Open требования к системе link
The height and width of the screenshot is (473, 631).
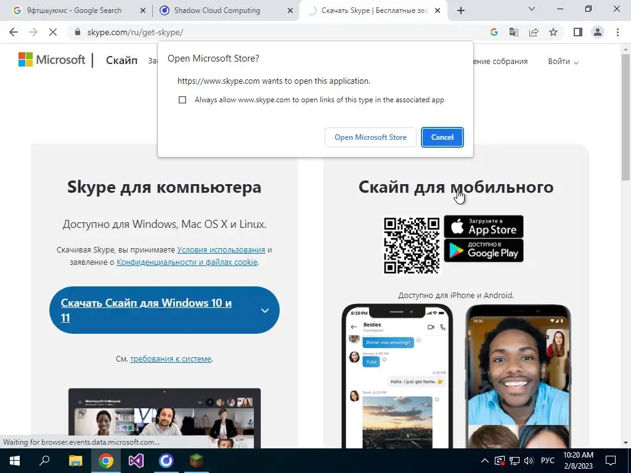(x=171, y=359)
